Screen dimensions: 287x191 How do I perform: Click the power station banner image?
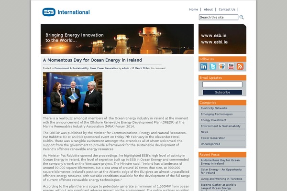click(117, 39)
